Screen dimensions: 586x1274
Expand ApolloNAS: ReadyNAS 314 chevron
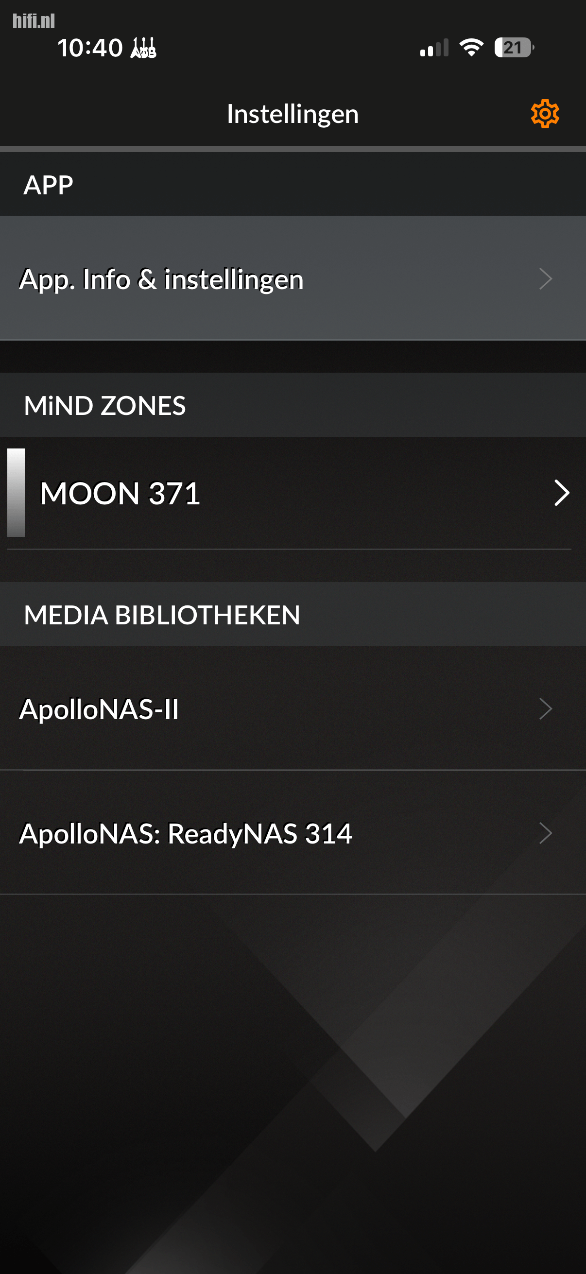546,833
